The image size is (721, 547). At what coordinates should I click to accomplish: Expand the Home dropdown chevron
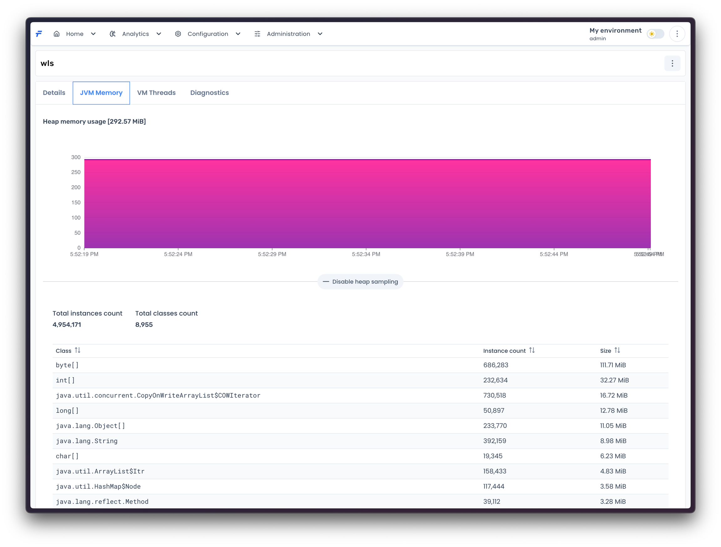(93, 34)
